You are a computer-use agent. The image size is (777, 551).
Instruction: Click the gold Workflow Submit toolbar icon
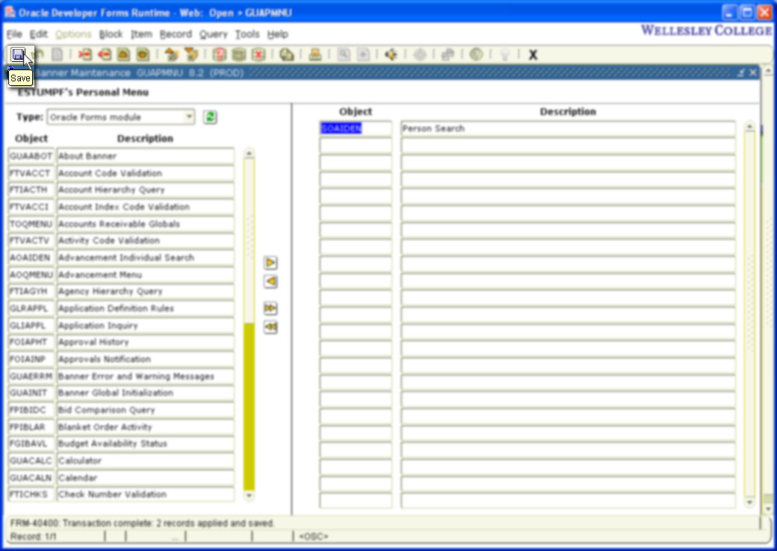point(391,55)
